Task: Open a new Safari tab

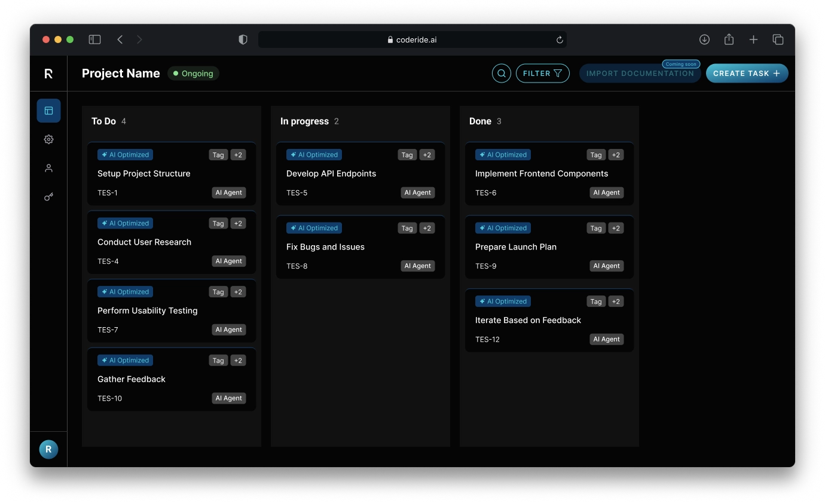Action: point(753,39)
